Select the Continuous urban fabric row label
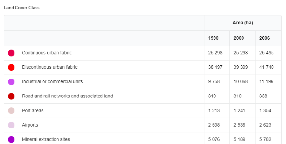This screenshot has height=144, width=286. click(x=47, y=53)
